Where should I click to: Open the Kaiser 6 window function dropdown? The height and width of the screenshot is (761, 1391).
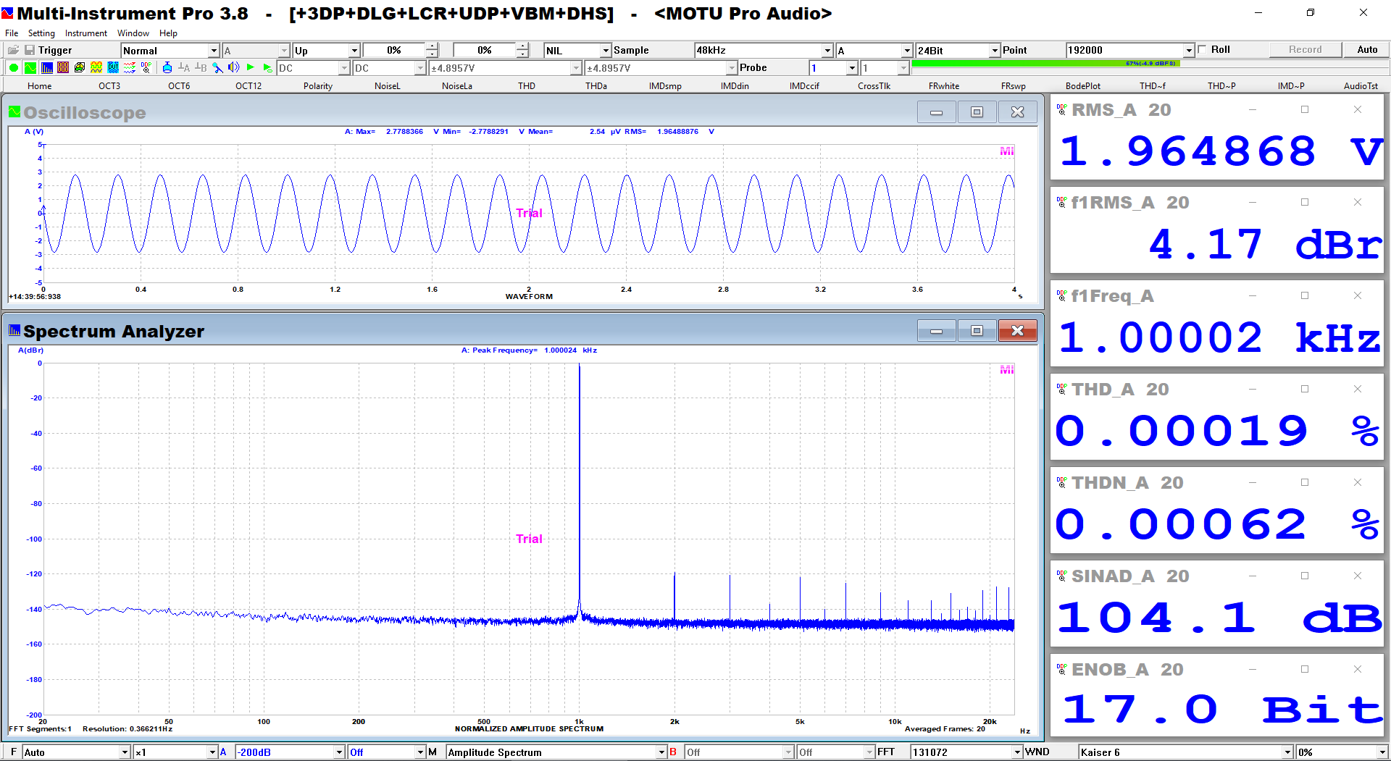tap(1186, 752)
